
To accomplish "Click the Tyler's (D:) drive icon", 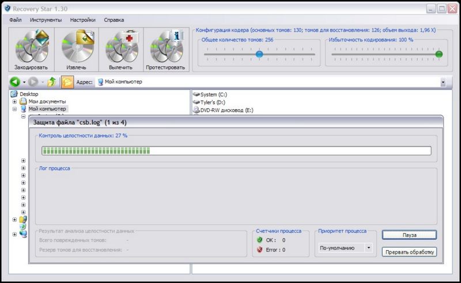I will [x=196, y=102].
